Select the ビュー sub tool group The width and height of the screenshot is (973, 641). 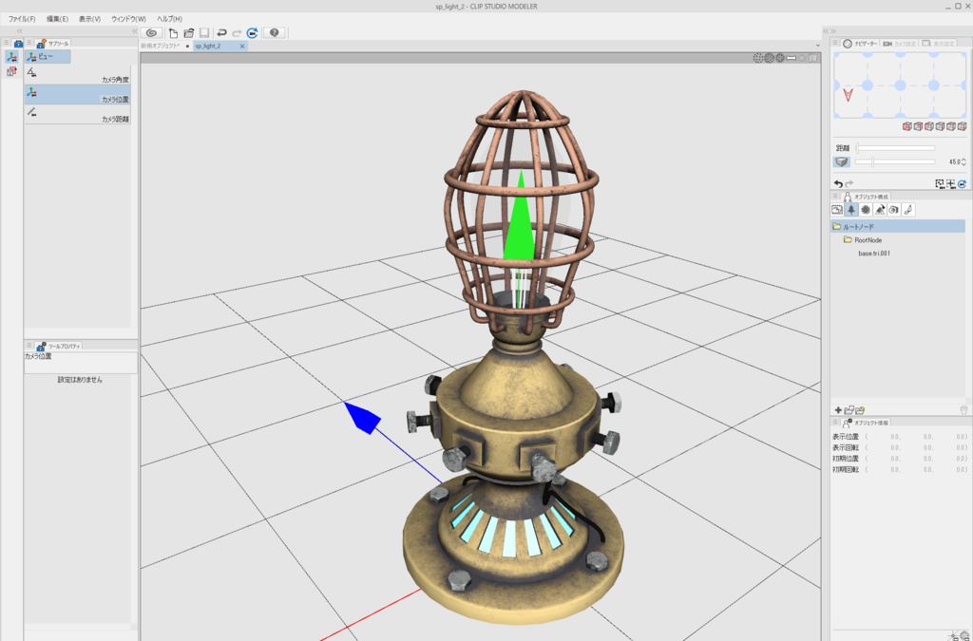pyautogui.click(x=48, y=56)
